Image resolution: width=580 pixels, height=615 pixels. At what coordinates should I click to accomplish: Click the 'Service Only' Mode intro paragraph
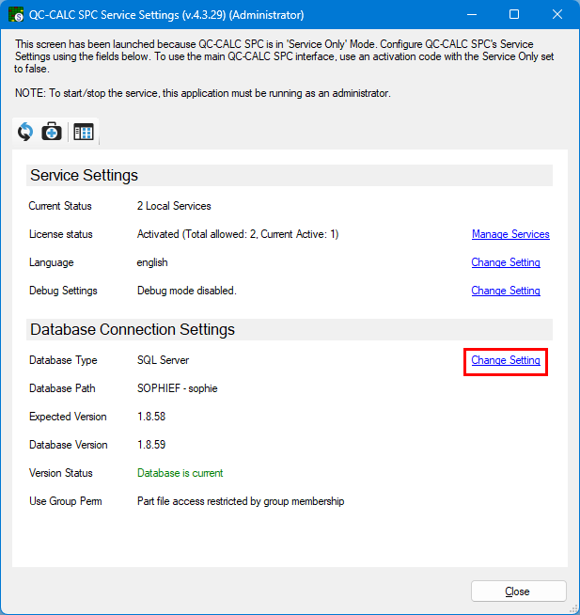point(284,56)
